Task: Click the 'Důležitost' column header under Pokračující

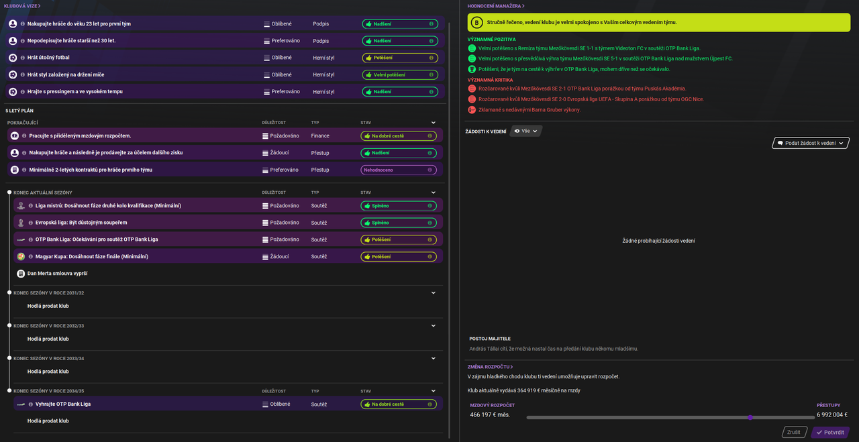Action: 274,123
